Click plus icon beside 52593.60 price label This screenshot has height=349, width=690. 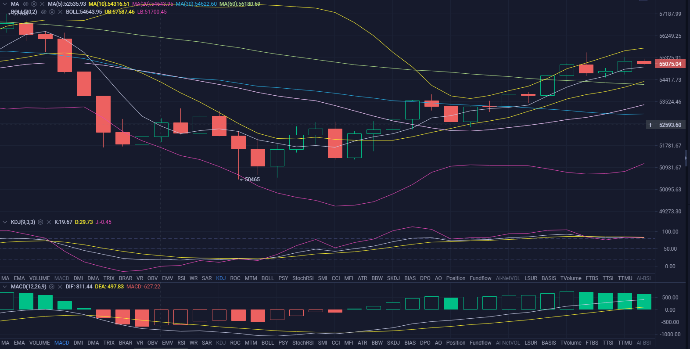tap(650, 125)
